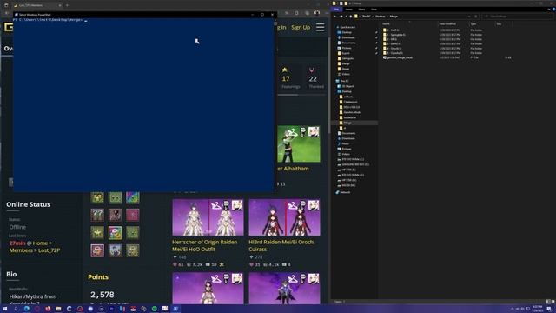This screenshot has height=313, width=556.
Task: Open Herrscher of Origin Raiden Mei/Ei HoO Outfit link
Action: click(x=205, y=245)
